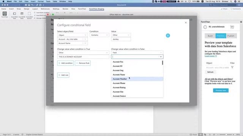243x136 pixels.
Task: Click the Save icon in Word title bar
Action: 29,5
